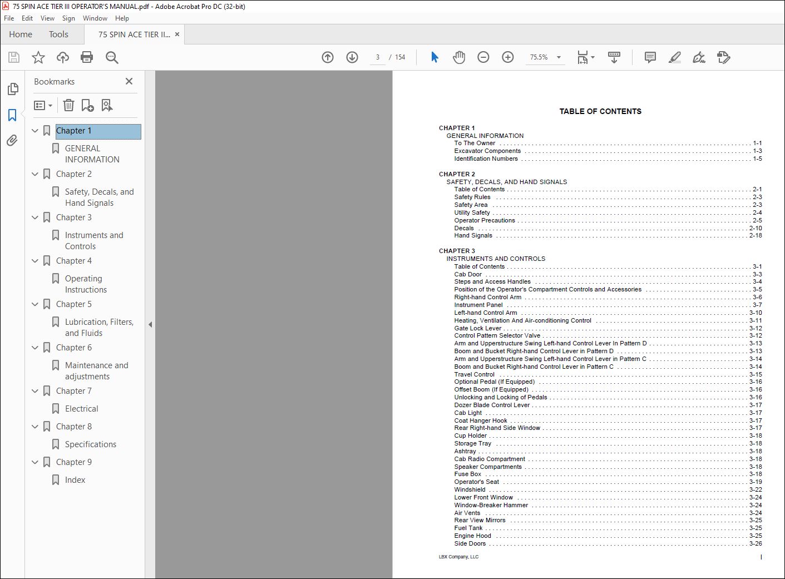Add a comment note icon
This screenshot has width=785, height=579.
tap(650, 57)
